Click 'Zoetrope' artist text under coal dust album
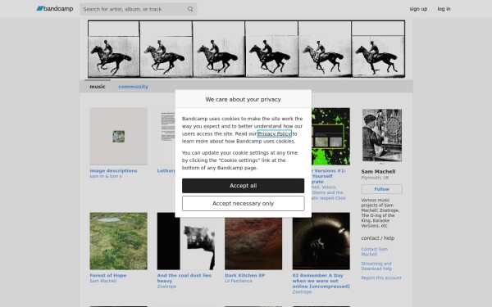The image size is (492, 307). tap(166, 287)
